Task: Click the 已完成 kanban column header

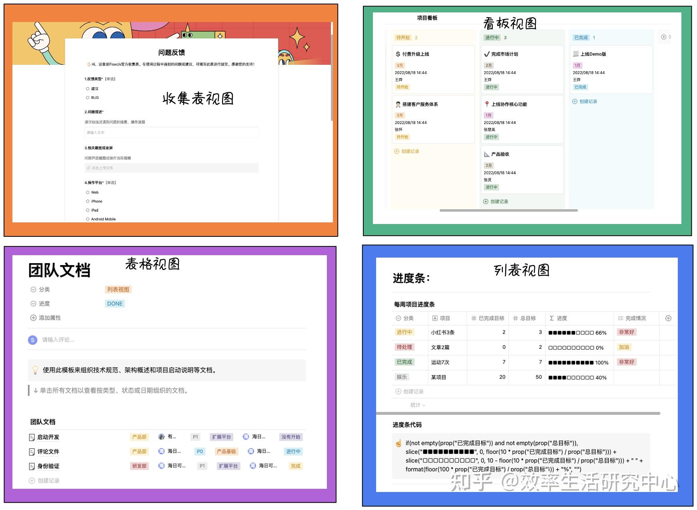Action: pos(581,38)
